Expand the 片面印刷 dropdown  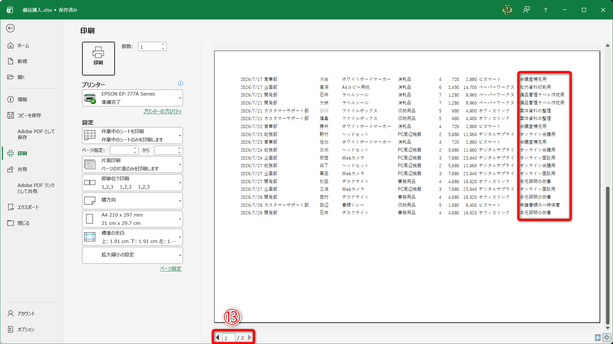point(132,164)
